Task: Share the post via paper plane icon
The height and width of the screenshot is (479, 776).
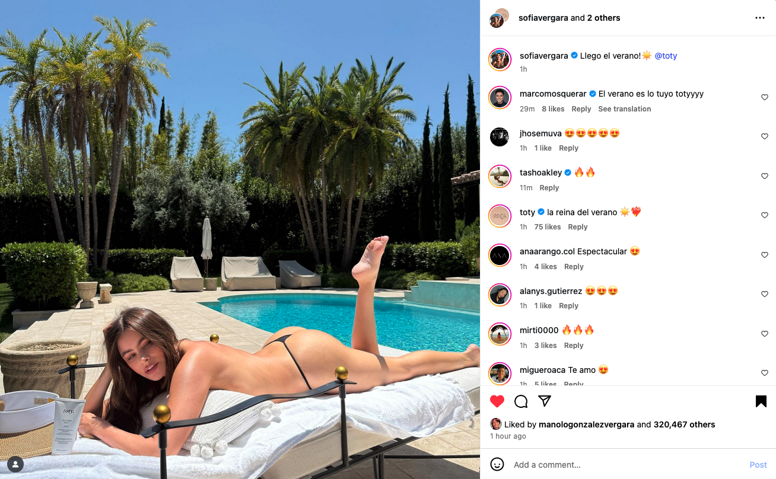Action: click(545, 401)
